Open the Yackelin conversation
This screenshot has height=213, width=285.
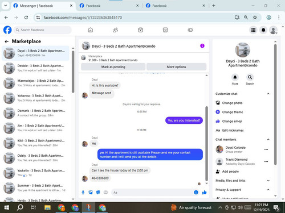tap(35, 173)
